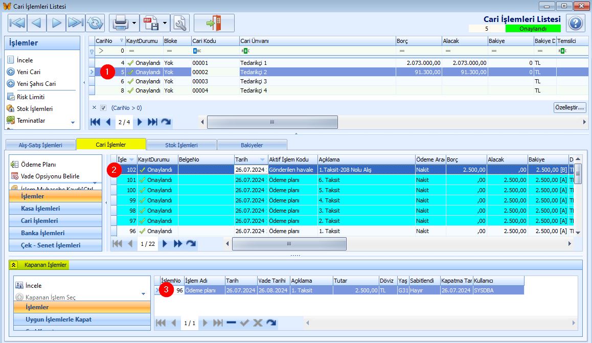Select the row 1.Taksit-208 Nolu Alış
The image size is (592, 343).
pyautogui.click(x=343, y=170)
